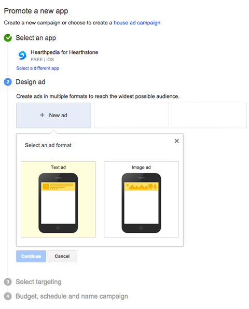Click the plus icon in New ad
This screenshot has width=249, height=309.
[42, 115]
